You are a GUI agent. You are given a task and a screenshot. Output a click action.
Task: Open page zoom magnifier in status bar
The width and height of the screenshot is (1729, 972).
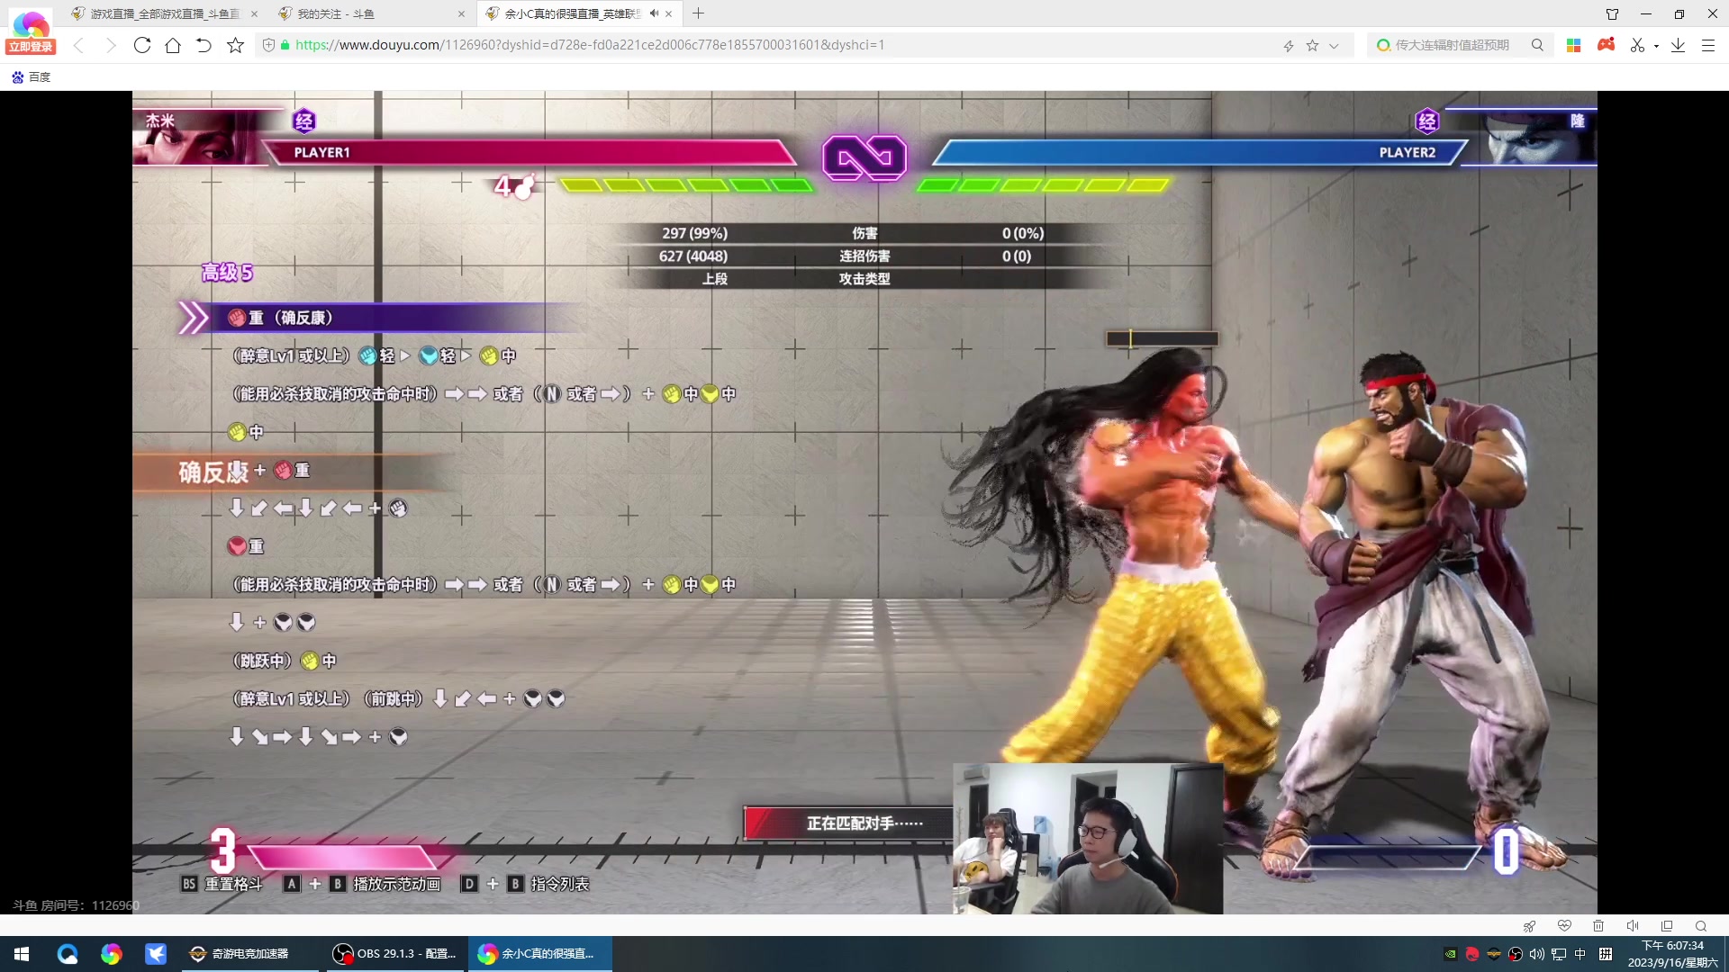point(1701,926)
